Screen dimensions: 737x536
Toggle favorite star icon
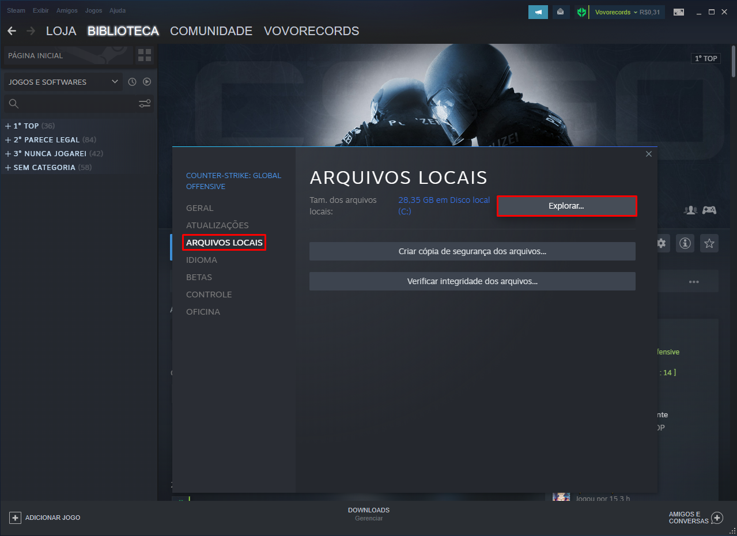tap(709, 243)
